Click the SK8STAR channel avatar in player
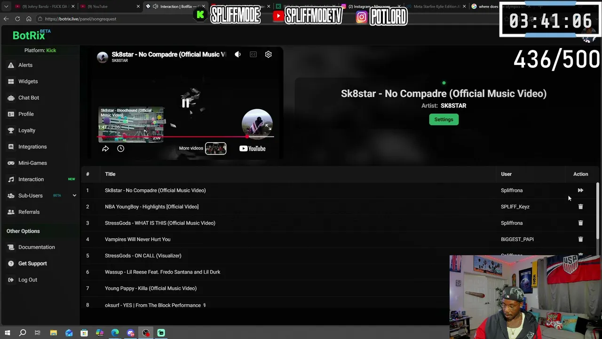602x339 pixels. pos(103,57)
